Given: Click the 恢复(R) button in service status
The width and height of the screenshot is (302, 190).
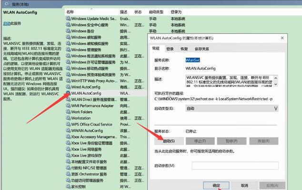Looking at the screenshot, I should coord(264,141).
